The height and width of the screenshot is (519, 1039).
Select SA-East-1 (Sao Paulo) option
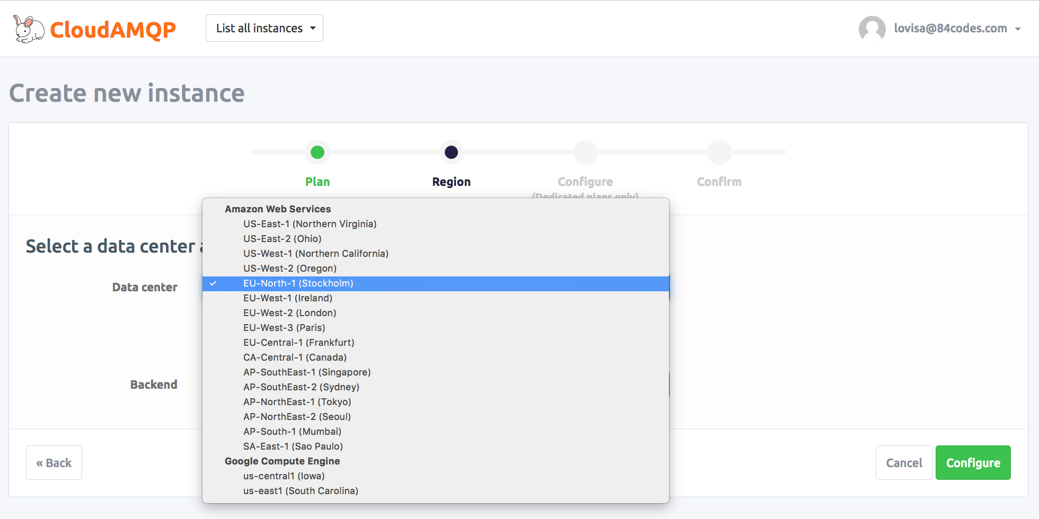(293, 446)
